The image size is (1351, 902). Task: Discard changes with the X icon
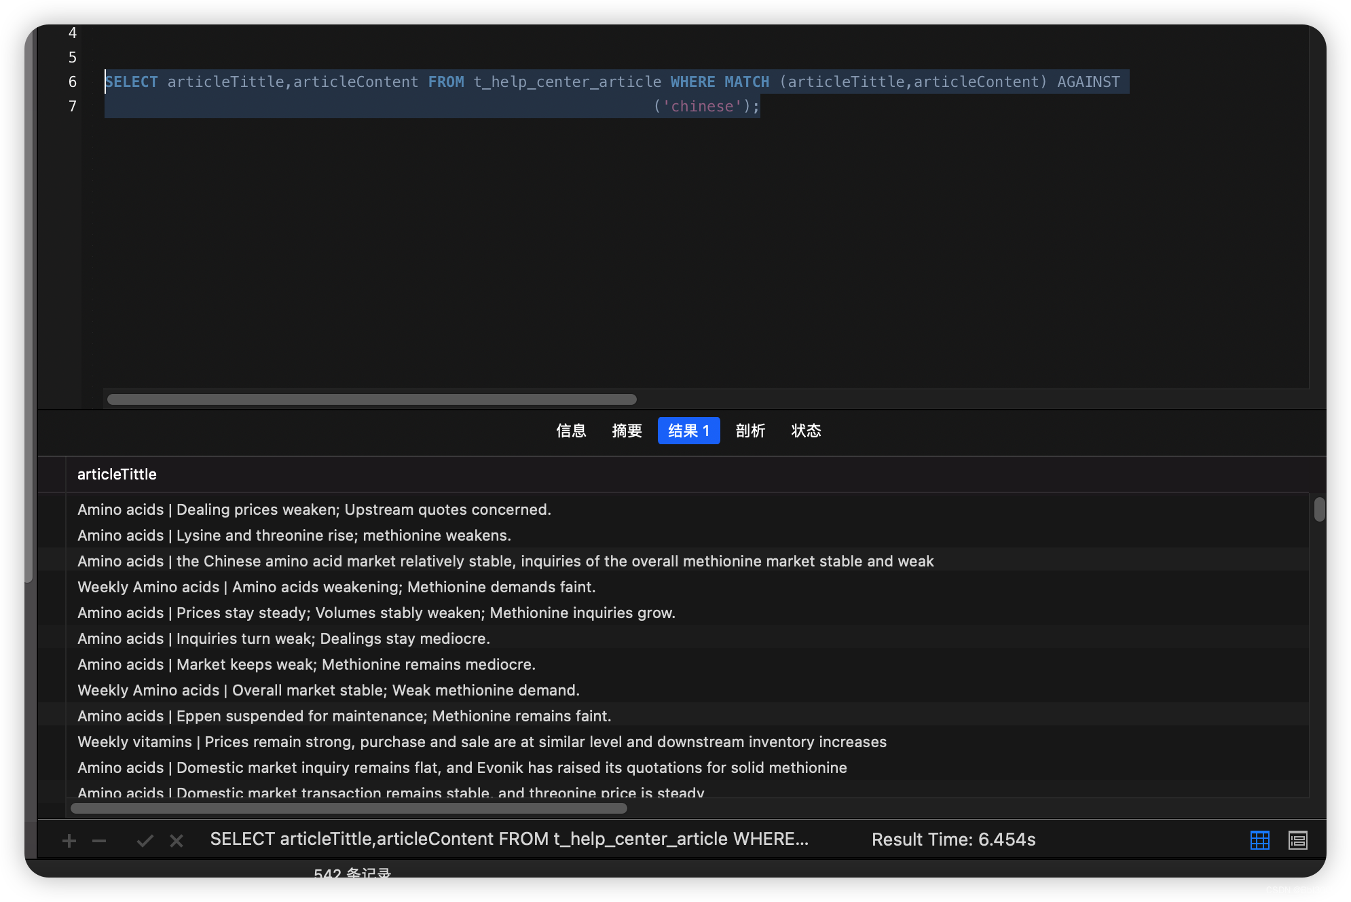(176, 840)
